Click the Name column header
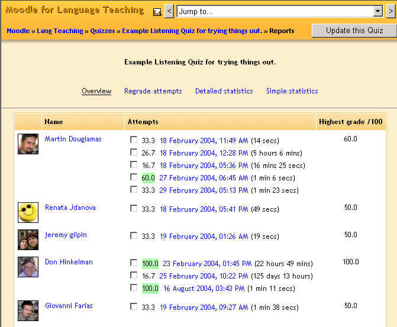397x327 pixels. click(54, 122)
